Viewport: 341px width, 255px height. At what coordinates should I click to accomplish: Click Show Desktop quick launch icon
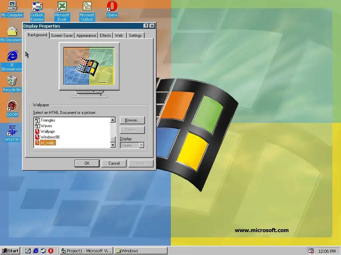tap(28, 251)
